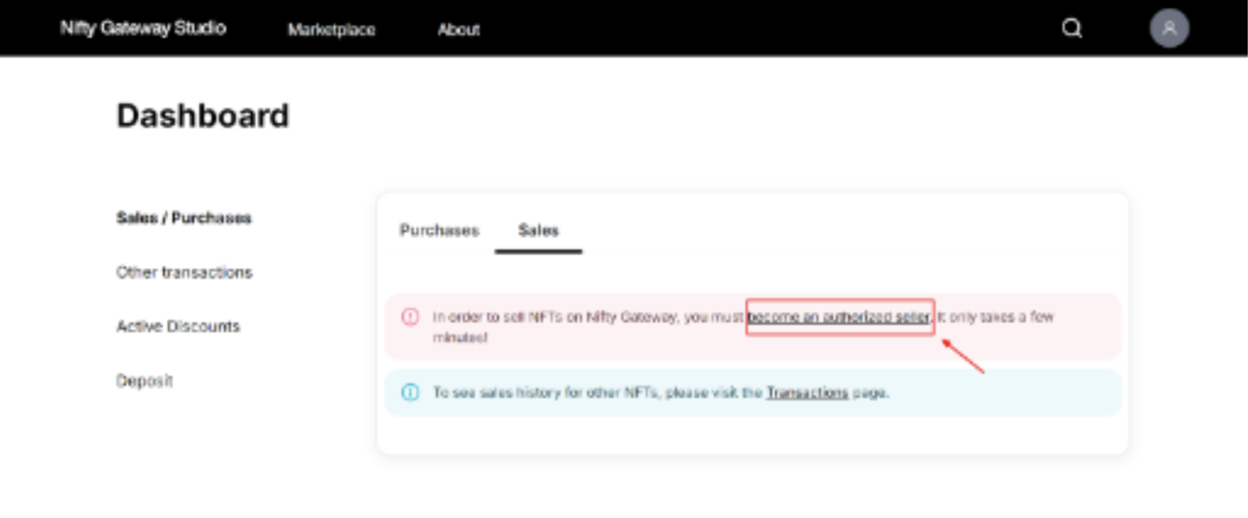1248x518 pixels.
Task: Open Other transactions in sidebar
Action: click(184, 272)
